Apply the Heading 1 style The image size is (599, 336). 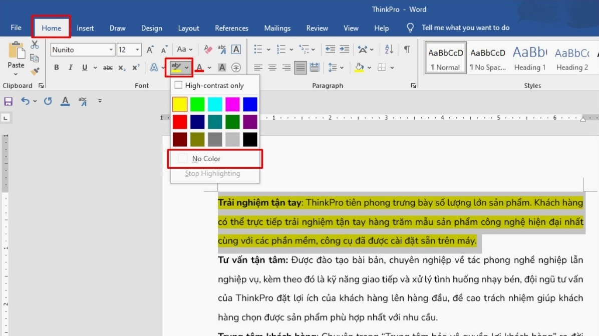click(x=530, y=58)
